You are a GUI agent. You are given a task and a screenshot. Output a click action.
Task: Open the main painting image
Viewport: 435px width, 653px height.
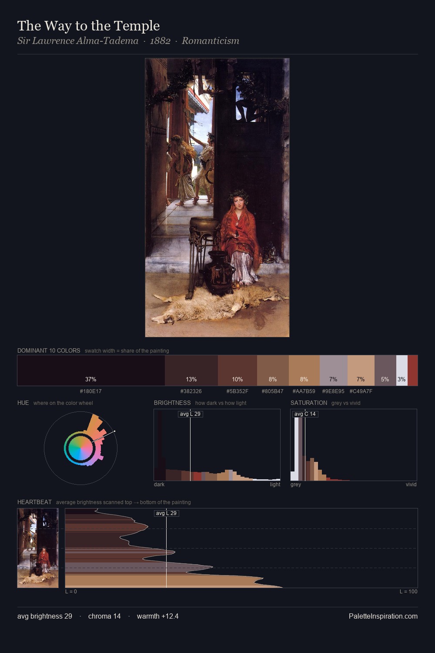(x=217, y=198)
